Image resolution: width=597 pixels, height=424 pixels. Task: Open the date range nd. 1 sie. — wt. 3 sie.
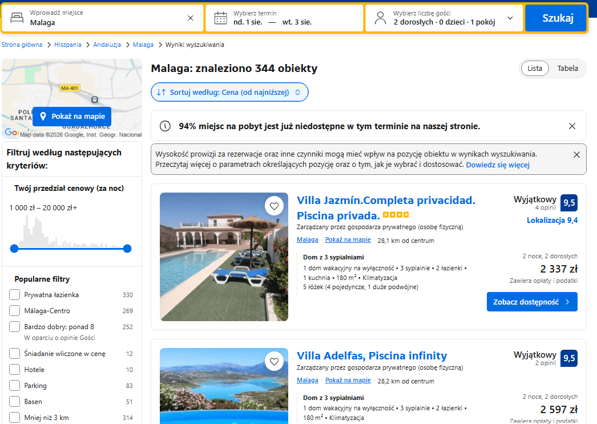[284, 18]
